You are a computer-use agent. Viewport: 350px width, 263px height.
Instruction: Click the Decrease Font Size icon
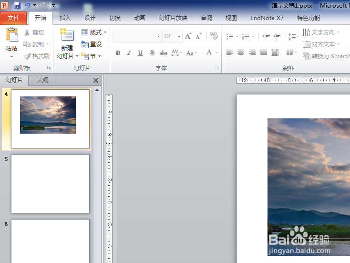click(x=198, y=36)
